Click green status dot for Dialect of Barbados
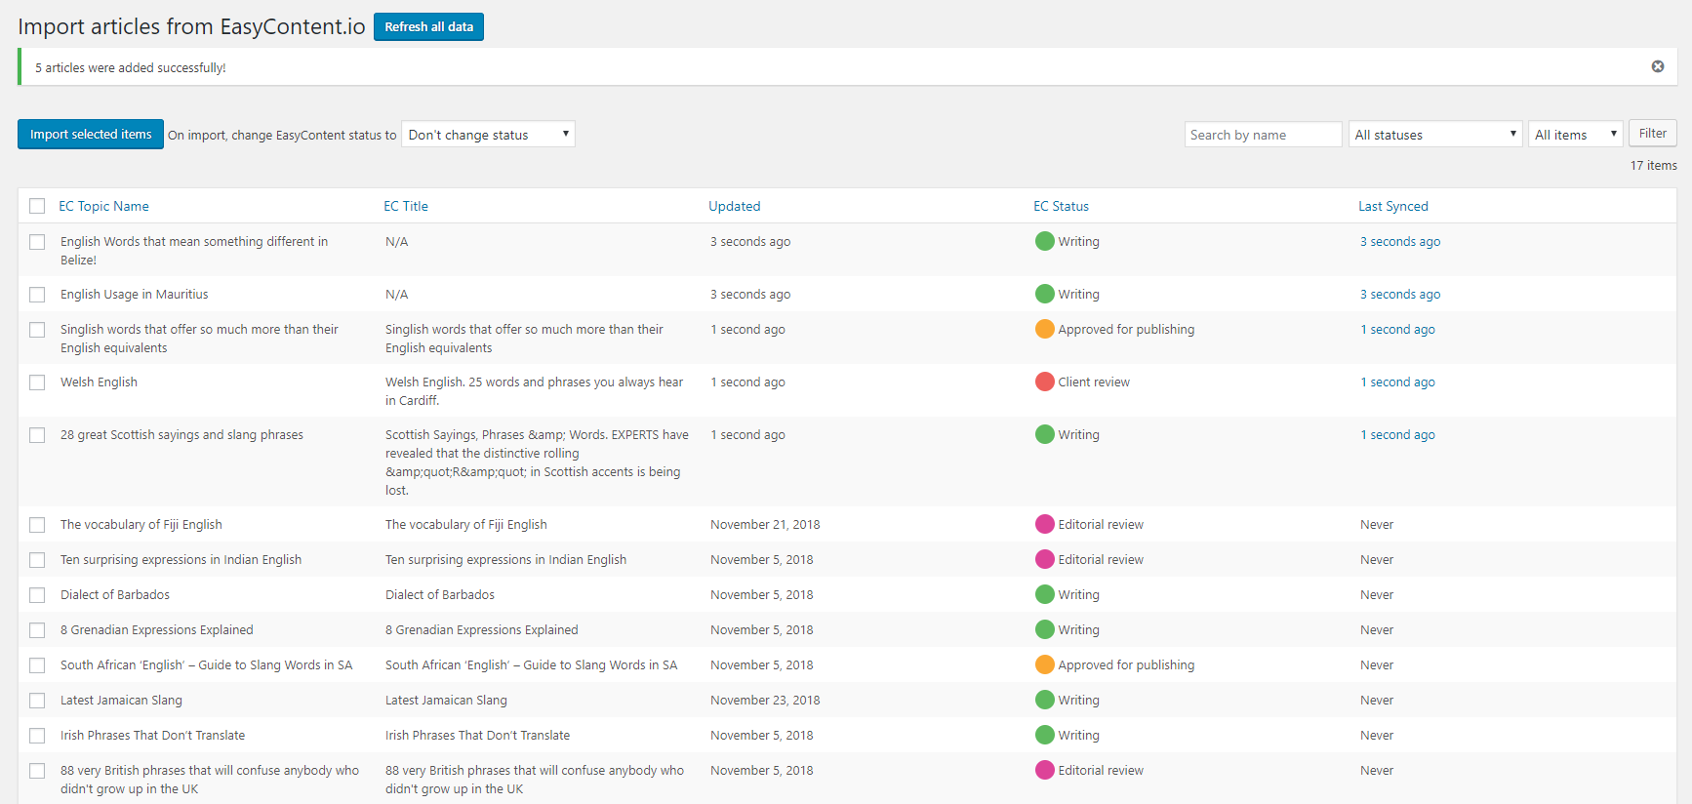The height and width of the screenshot is (804, 1692). tap(1044, 594)
